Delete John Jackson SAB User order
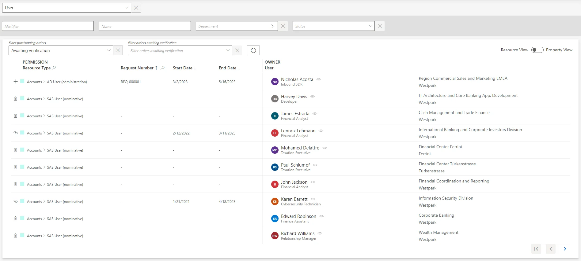581x261 pixels. click(x=16, y=184)
